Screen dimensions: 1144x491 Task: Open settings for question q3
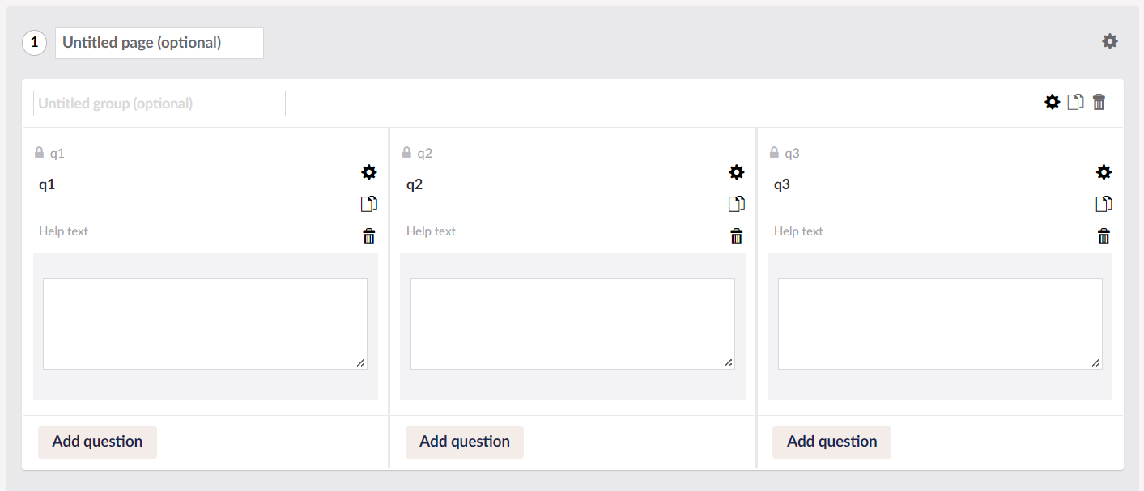click(1104, 172)
